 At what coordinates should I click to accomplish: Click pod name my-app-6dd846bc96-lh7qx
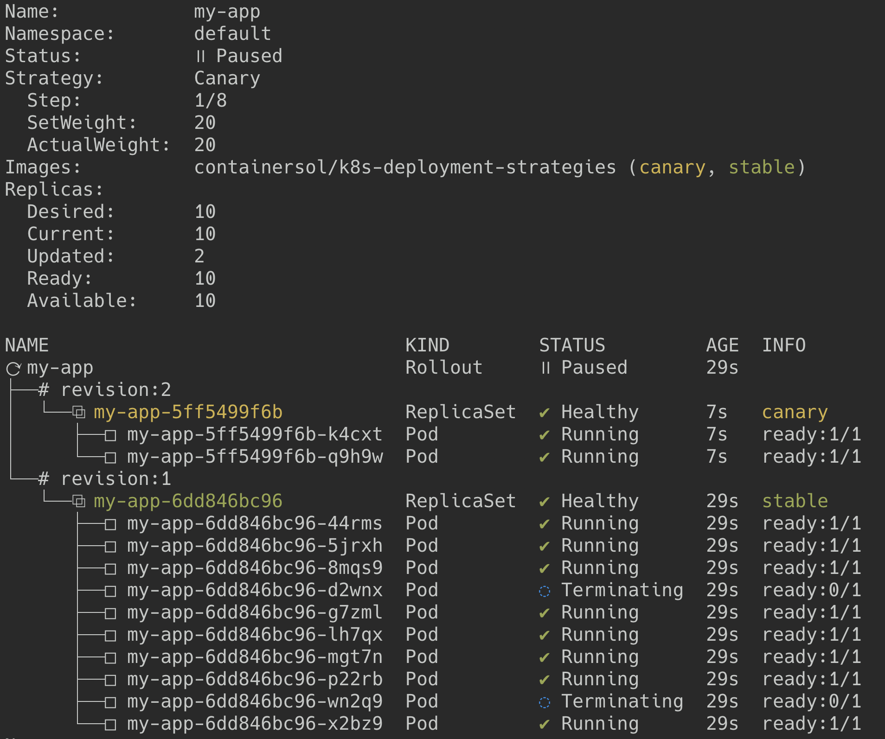point(255,635)
